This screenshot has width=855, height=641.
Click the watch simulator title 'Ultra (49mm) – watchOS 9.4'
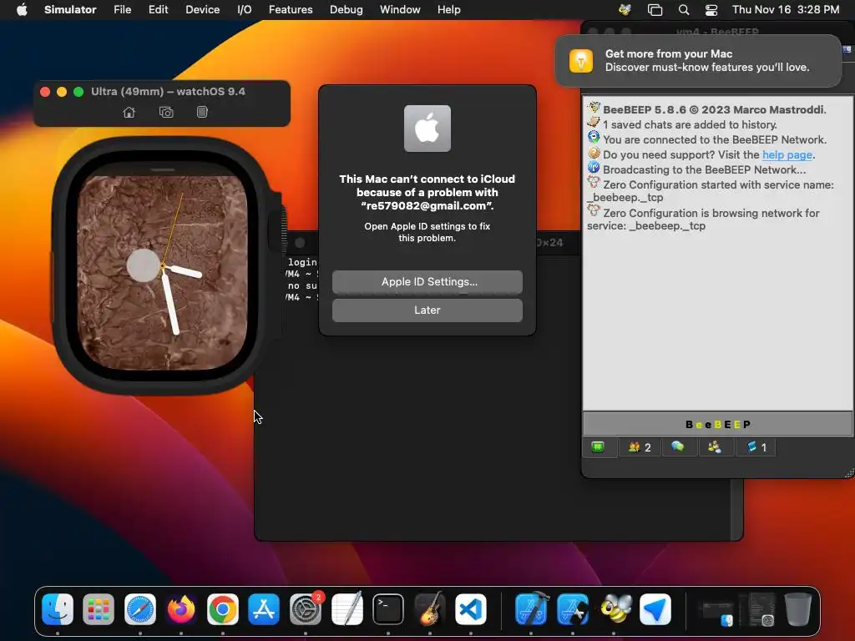(168, 92)
